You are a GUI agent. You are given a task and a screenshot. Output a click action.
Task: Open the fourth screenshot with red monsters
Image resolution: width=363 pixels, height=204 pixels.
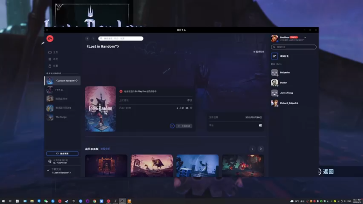(243, 165)
